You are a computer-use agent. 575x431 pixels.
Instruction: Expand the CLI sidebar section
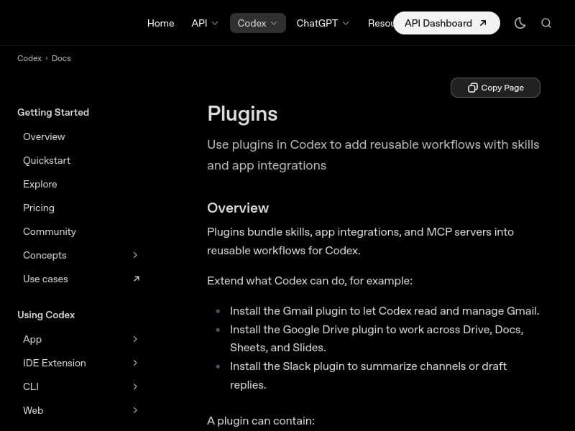coord(135,386)
